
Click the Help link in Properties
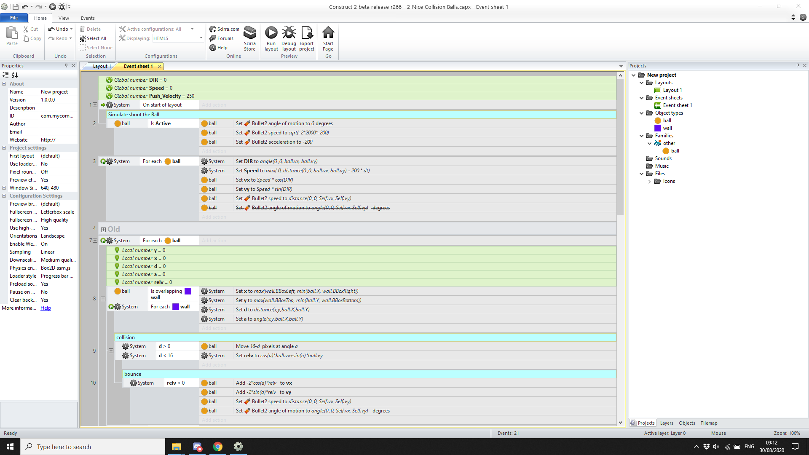coord(46,308)
